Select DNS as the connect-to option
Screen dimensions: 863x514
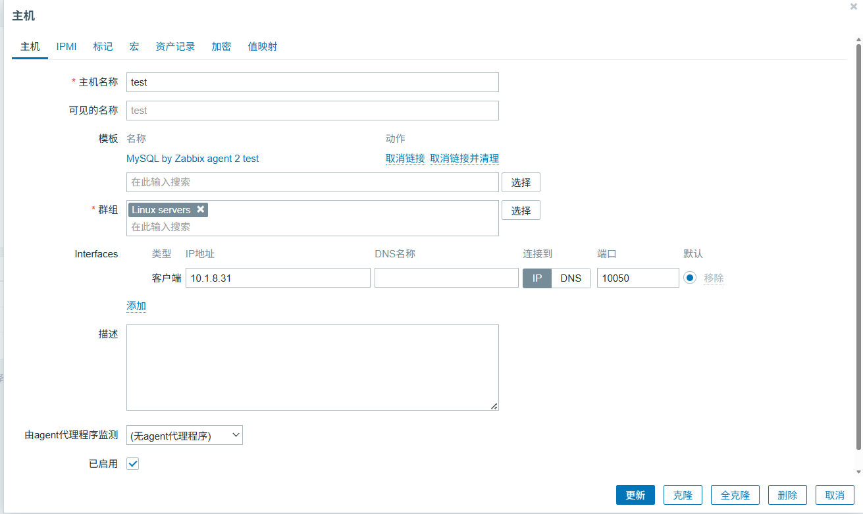[x=571, y=278]
